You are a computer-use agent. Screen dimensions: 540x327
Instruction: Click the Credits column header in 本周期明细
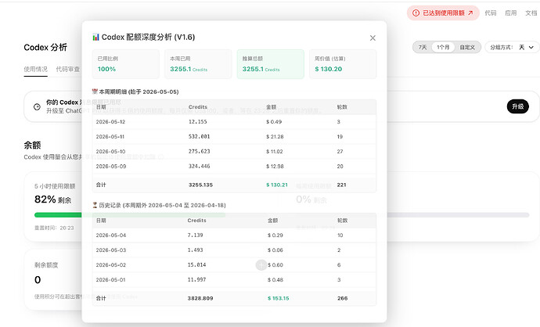pyautogui.click(x=198, y=107)
